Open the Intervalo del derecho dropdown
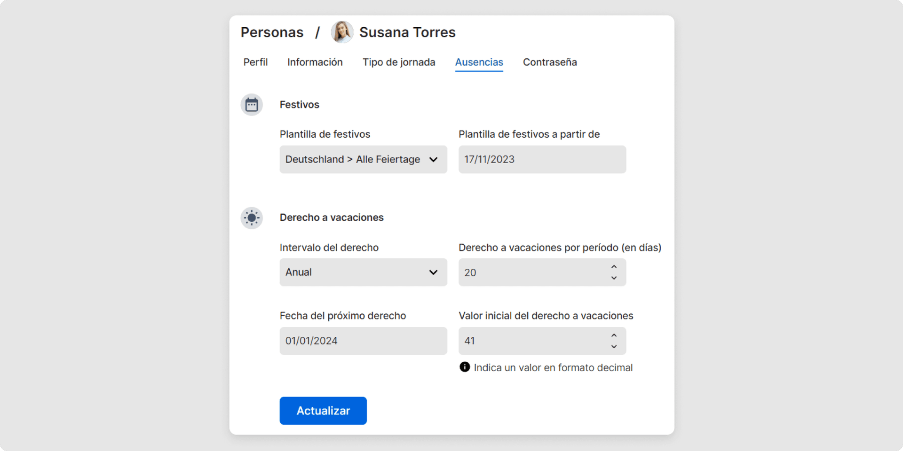 point(363,272)
